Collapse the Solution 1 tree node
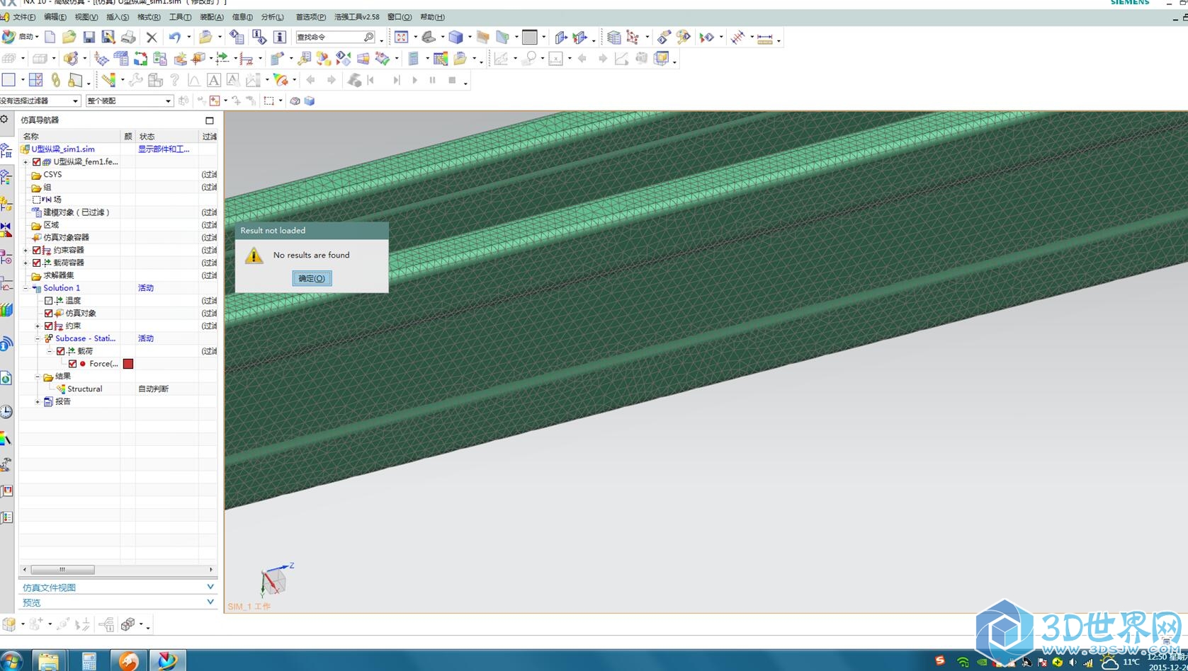Viewport: 1188px width, 671px height. [x=26, y=288]
